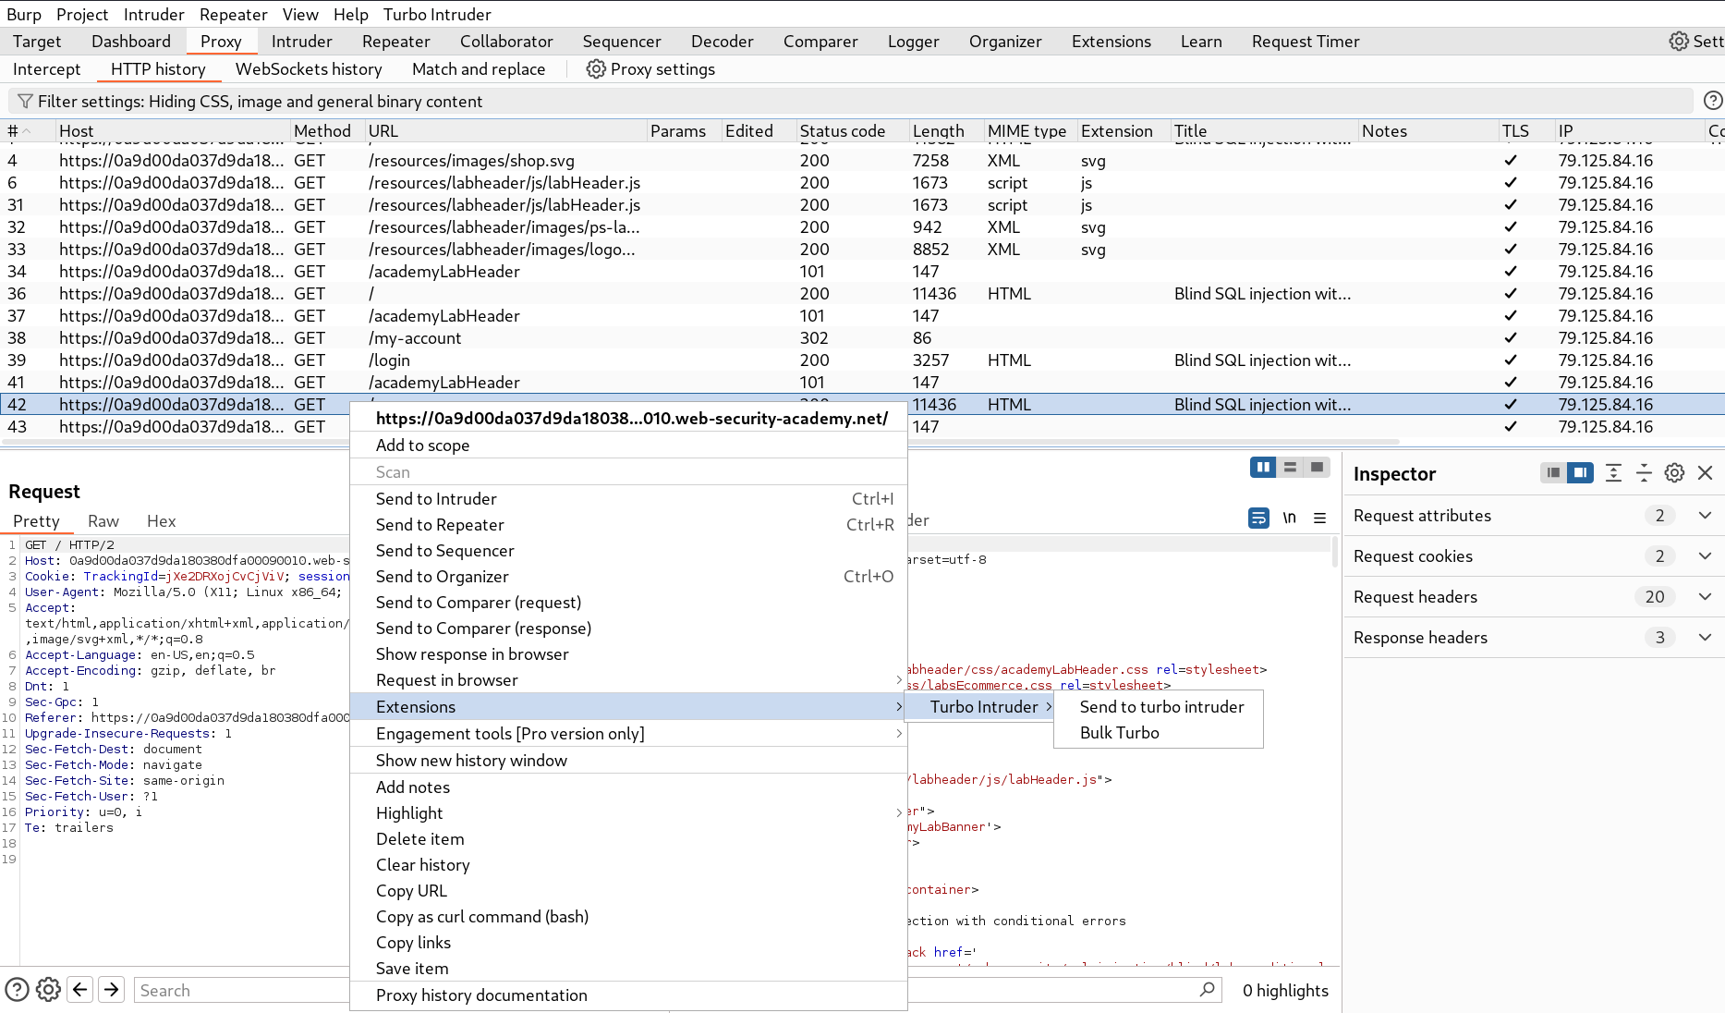
Task: Expand all Inspector sections icon
Action: [1613, 473]
